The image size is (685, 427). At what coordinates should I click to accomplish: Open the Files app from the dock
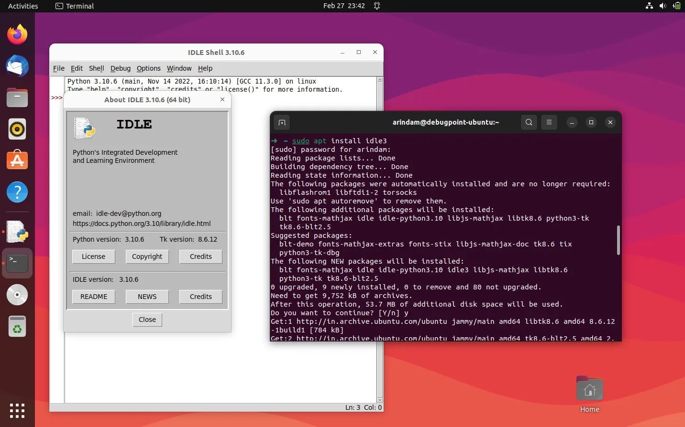[17, 97]
